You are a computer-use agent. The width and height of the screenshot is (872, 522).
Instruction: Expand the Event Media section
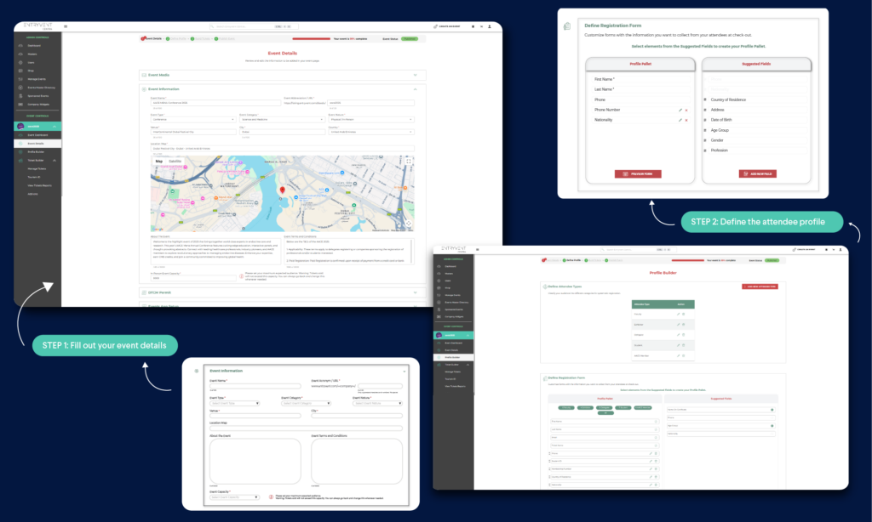tap(414, 75)
